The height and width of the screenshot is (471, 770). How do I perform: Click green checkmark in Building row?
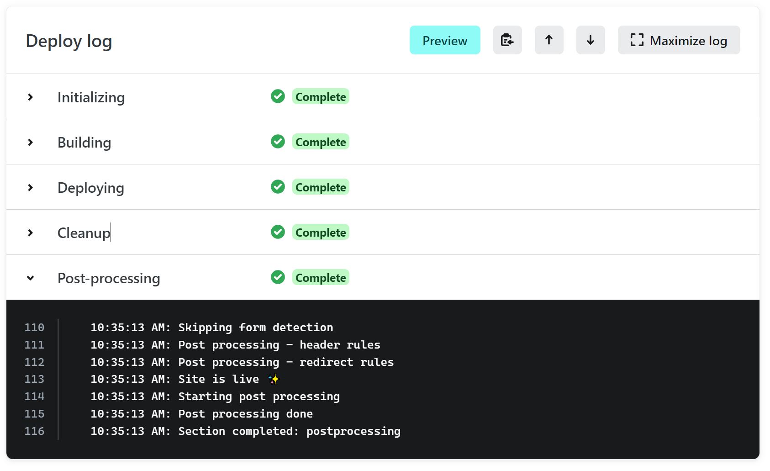point(278,142)
